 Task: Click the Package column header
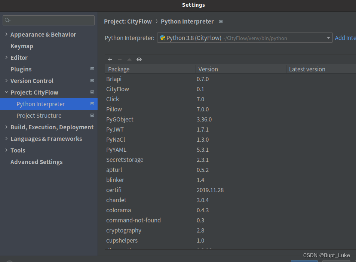(x=150, y=69)
